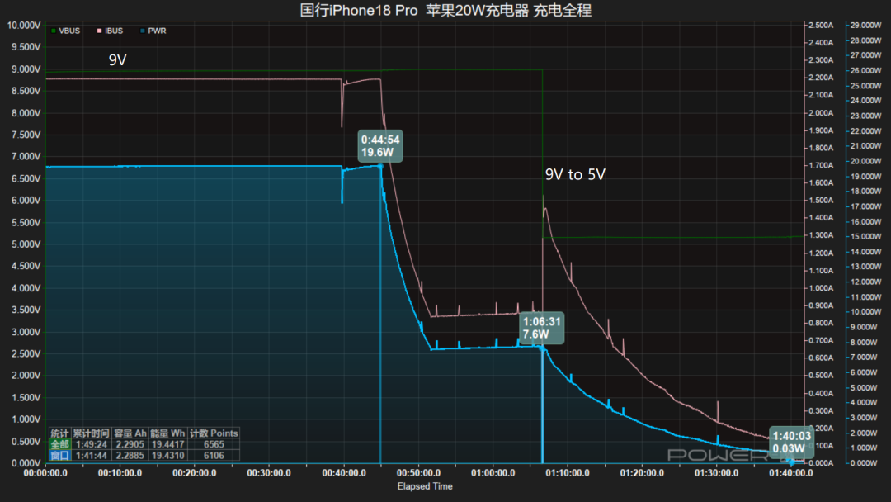Viewport: 891px width, 502px height.
Task: Click the 15.000W power axis label
Action: point(866,237)
